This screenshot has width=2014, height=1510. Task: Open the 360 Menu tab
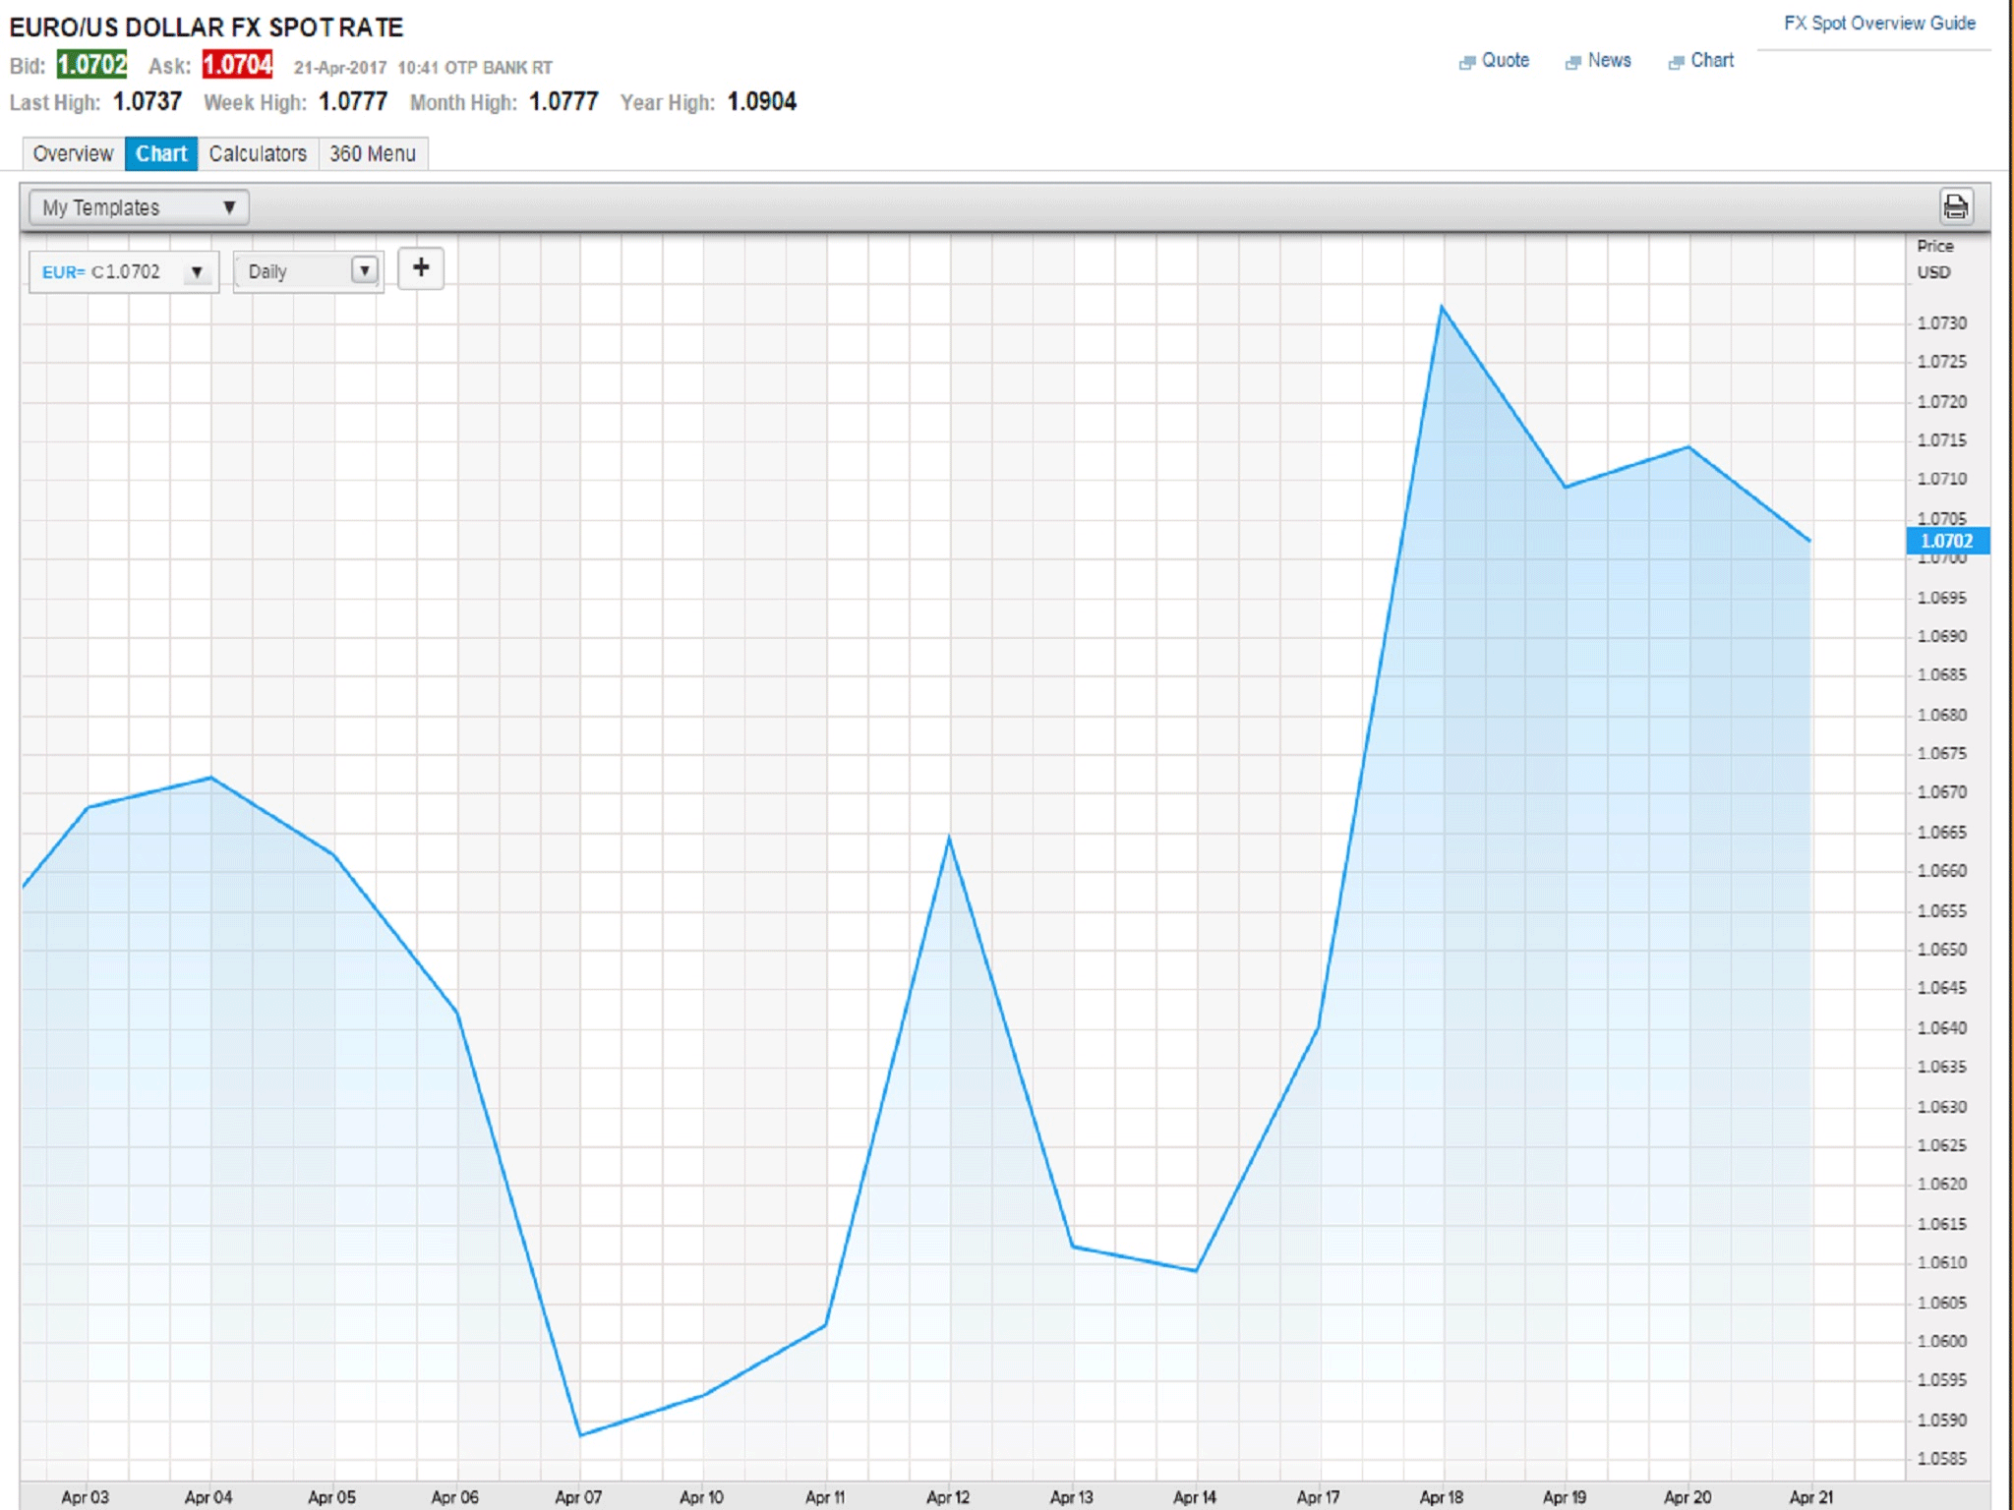(373, 153)
